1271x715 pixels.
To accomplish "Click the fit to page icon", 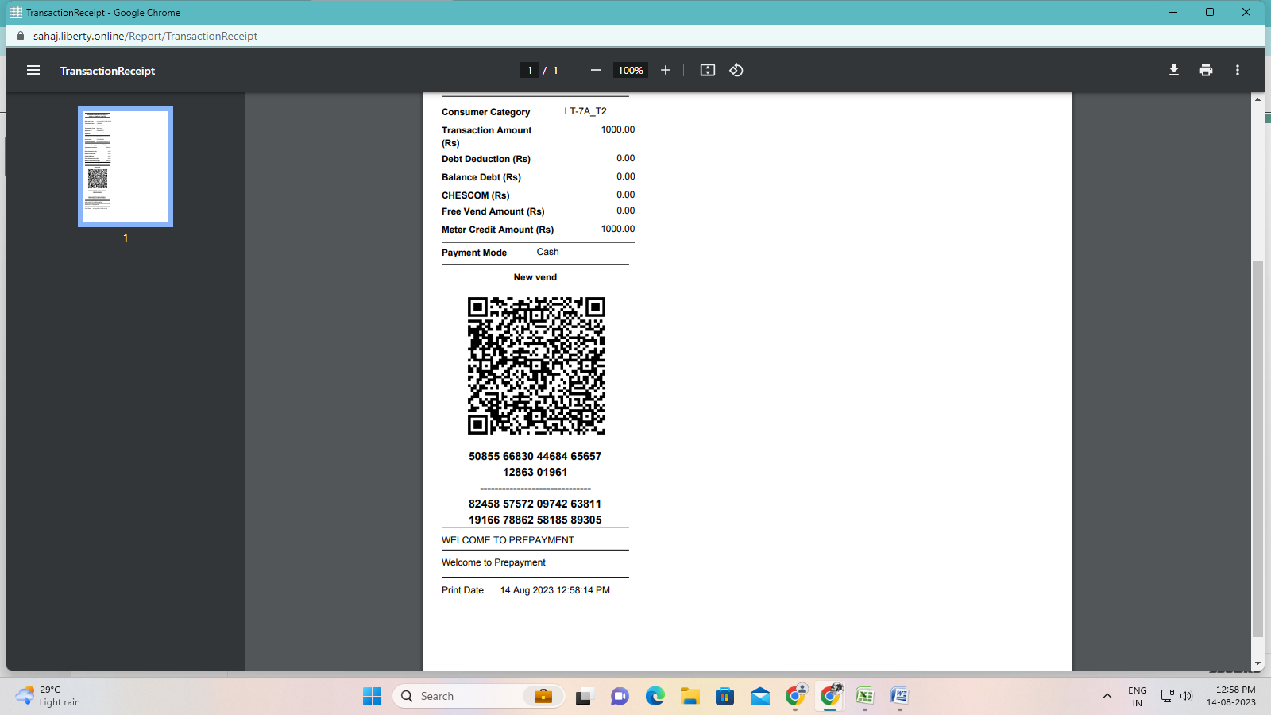I will (x=708, y=70).
